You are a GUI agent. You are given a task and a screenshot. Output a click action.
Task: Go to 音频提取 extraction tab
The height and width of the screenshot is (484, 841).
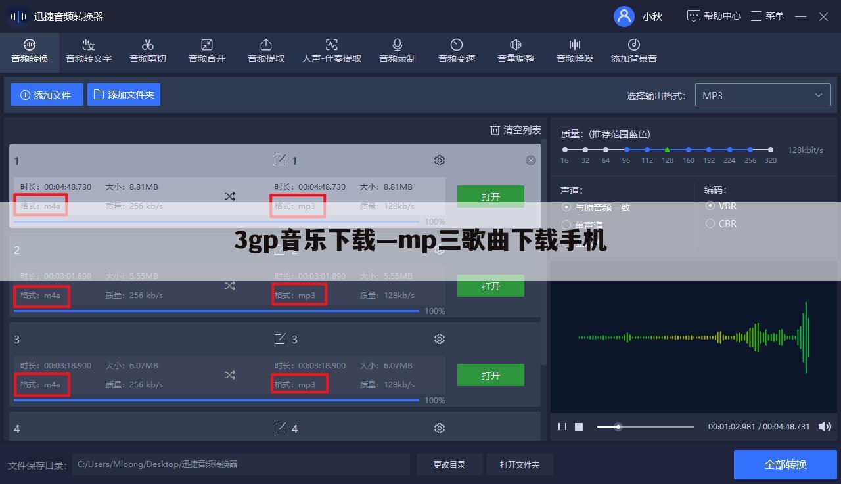point(266,51)
